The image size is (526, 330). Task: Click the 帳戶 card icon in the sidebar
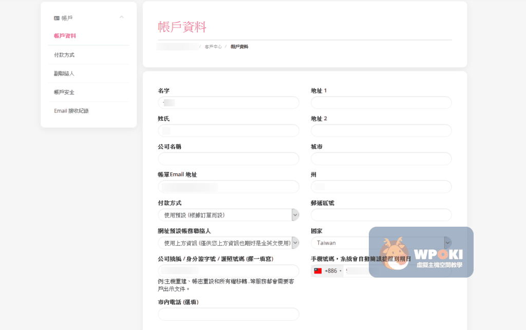(x=57, y=18)
